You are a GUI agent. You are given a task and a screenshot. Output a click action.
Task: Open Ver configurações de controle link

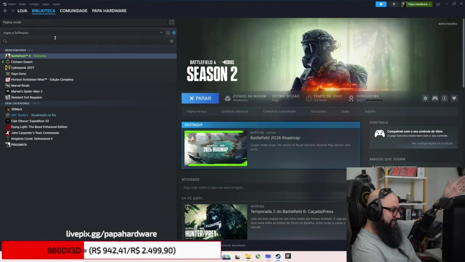click(432, 143)
